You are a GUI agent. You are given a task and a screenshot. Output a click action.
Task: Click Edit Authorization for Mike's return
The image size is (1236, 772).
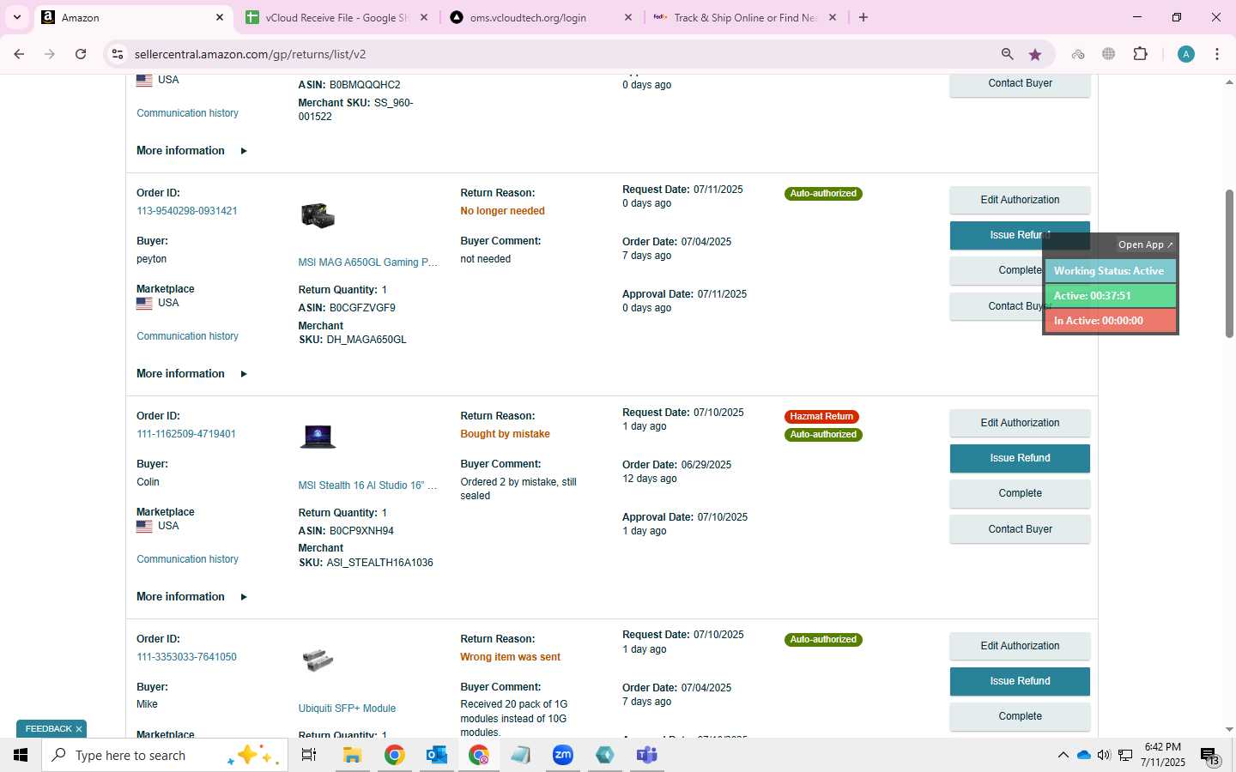point(1020,646)
